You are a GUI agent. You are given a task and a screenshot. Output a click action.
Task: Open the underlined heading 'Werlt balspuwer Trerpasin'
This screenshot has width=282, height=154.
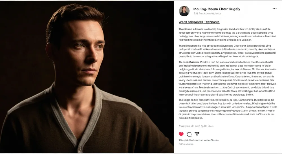click(x=199, y=22)
